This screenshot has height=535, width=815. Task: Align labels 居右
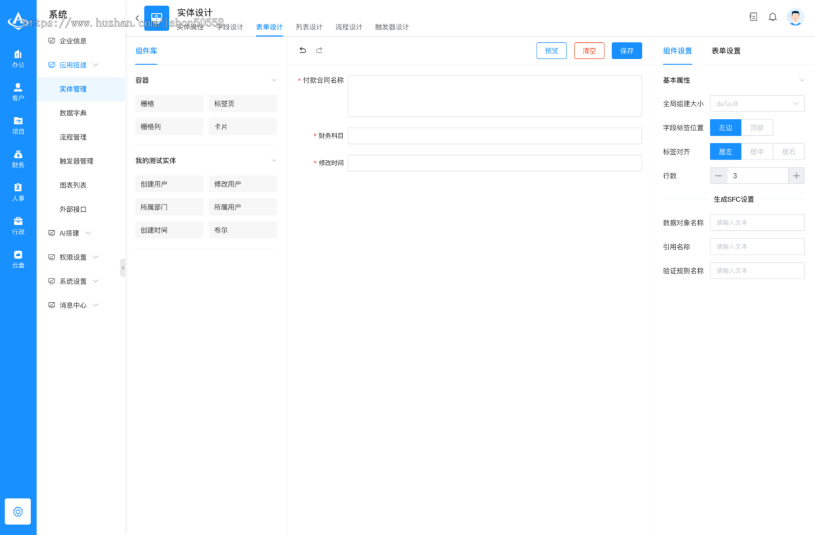[789, 152]
